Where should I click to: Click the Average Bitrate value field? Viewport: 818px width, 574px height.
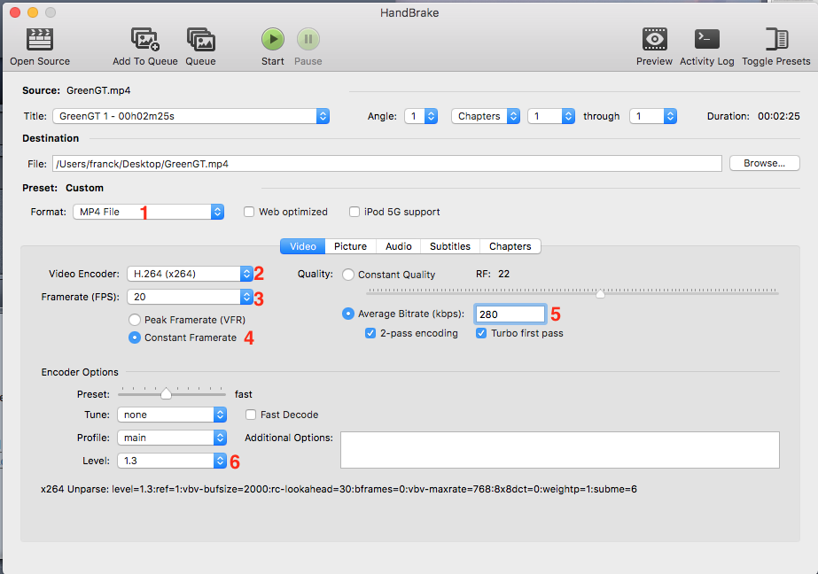pyautogui.click(x=510, y=314)
